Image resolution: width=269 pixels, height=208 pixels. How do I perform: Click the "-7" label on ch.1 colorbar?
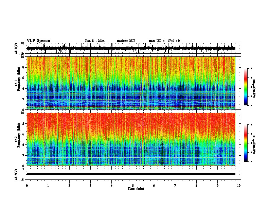pyautogui.click(x=250, y=105)
